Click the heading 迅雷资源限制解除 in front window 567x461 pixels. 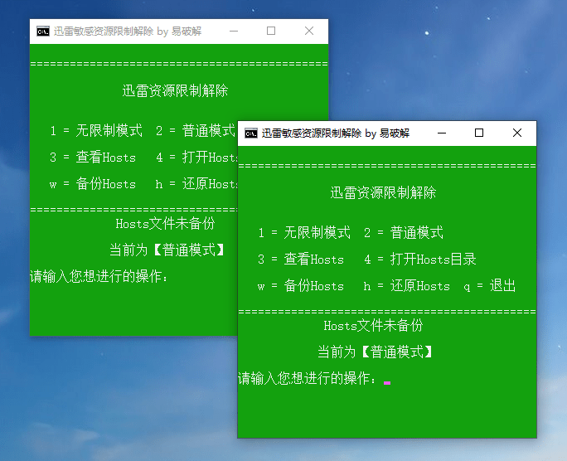[x=383, y=192]
